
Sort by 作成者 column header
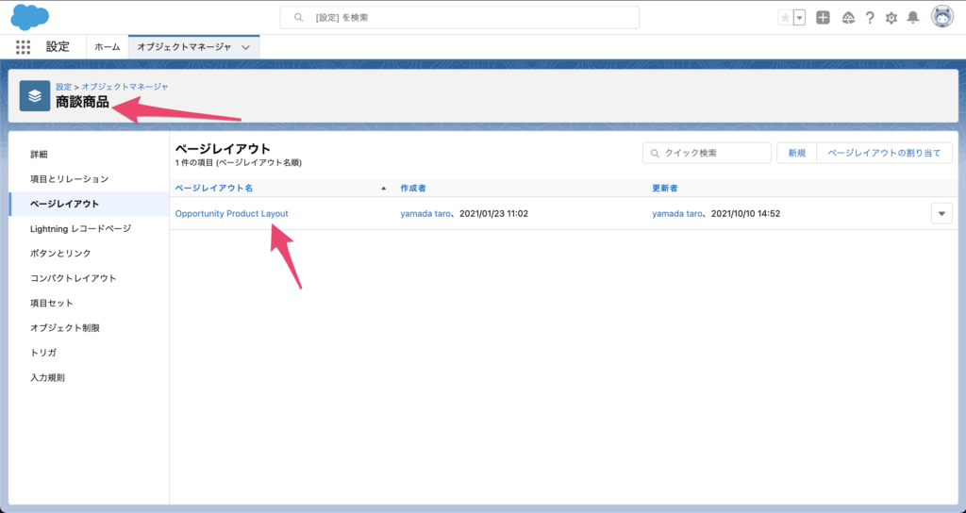[x=413, y=188]
